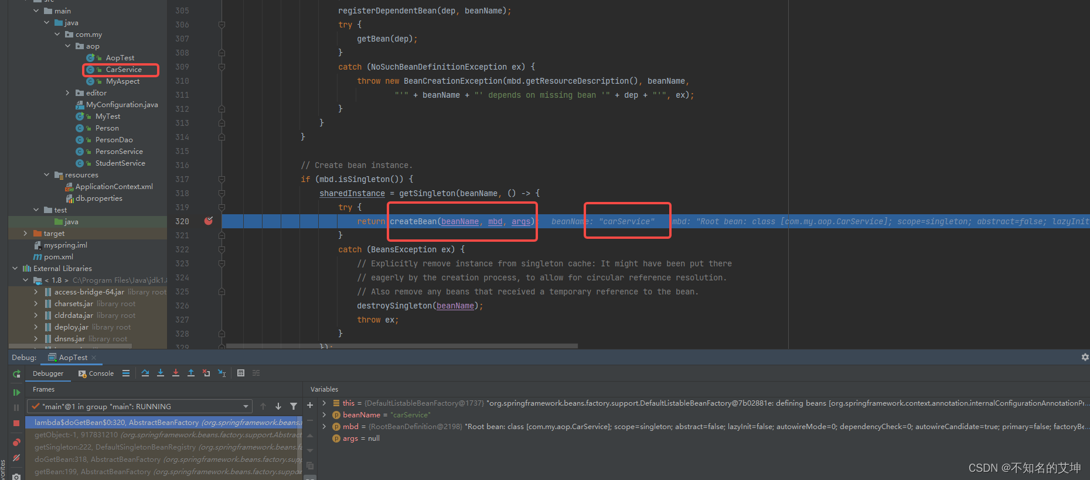Click the move watch up arrow

tap(310, 436)
